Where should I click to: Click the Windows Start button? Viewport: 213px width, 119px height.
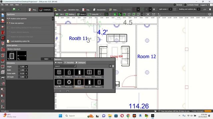click(x=60, y=116)
